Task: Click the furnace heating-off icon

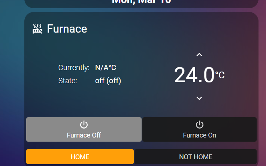Action: [37, 29]
